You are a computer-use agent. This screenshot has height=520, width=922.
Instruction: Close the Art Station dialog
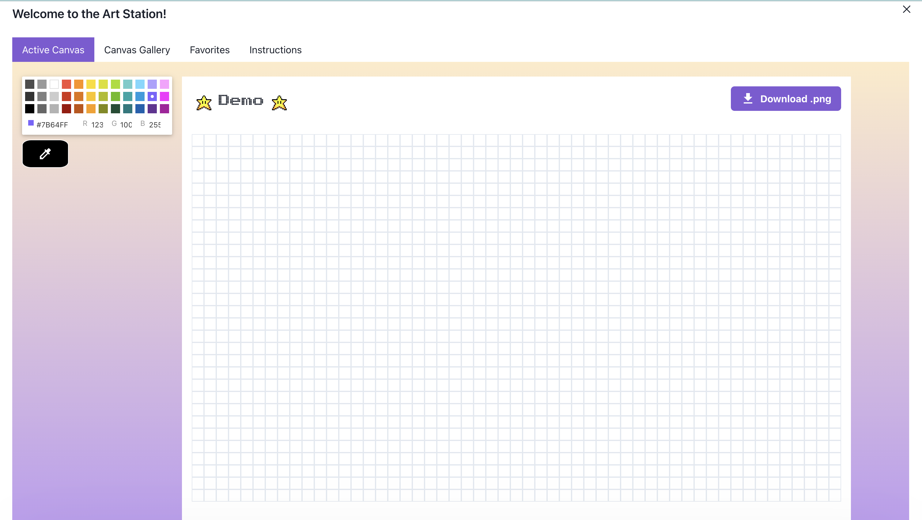906,9
